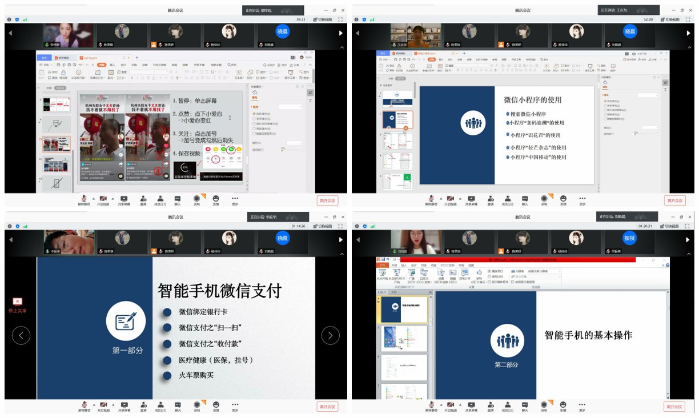Open the 插入 tab in the 39:33 meeting's WPS window
The width and height of the screenshot is (699, 418).
click(113, 65)
